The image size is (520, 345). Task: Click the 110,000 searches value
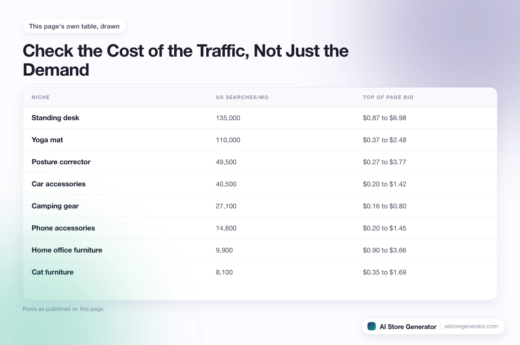click(x=228, y=140)
